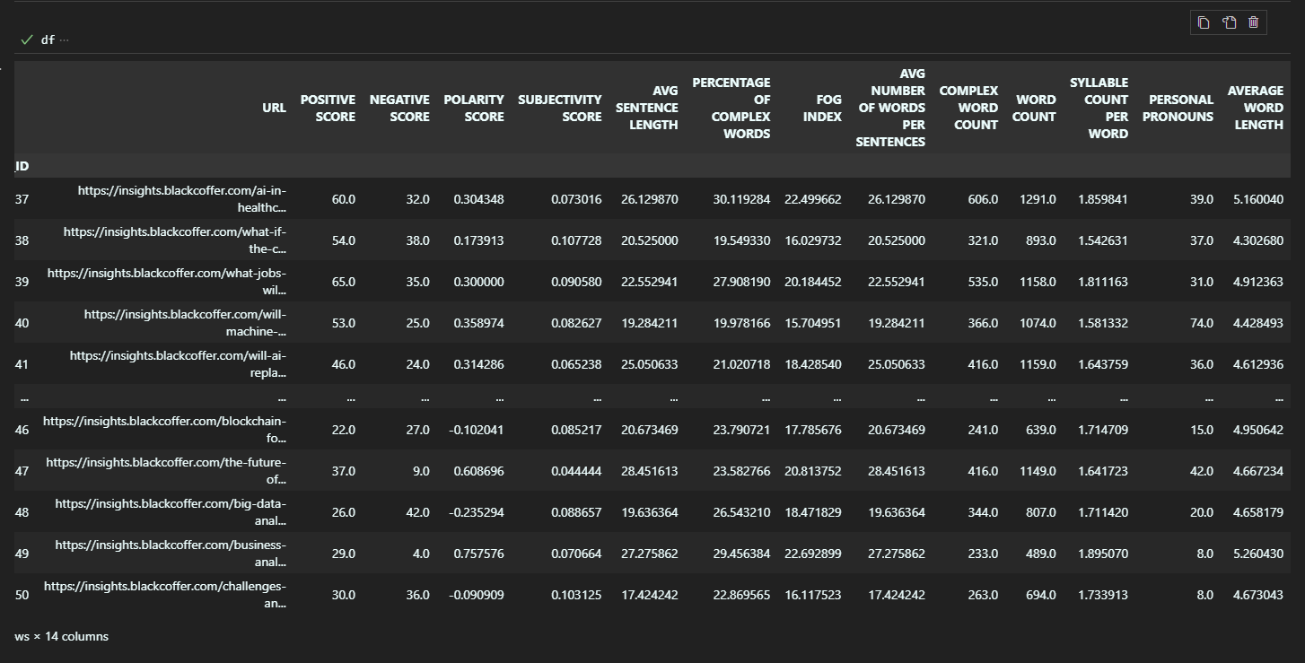
Task: Click negative score 42.0
Action: pos(418,512)
